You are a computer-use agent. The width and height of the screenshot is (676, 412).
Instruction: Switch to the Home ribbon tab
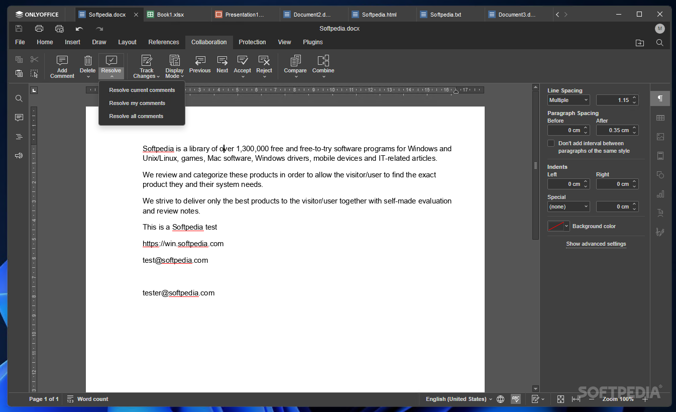click(x=45, y=42)
